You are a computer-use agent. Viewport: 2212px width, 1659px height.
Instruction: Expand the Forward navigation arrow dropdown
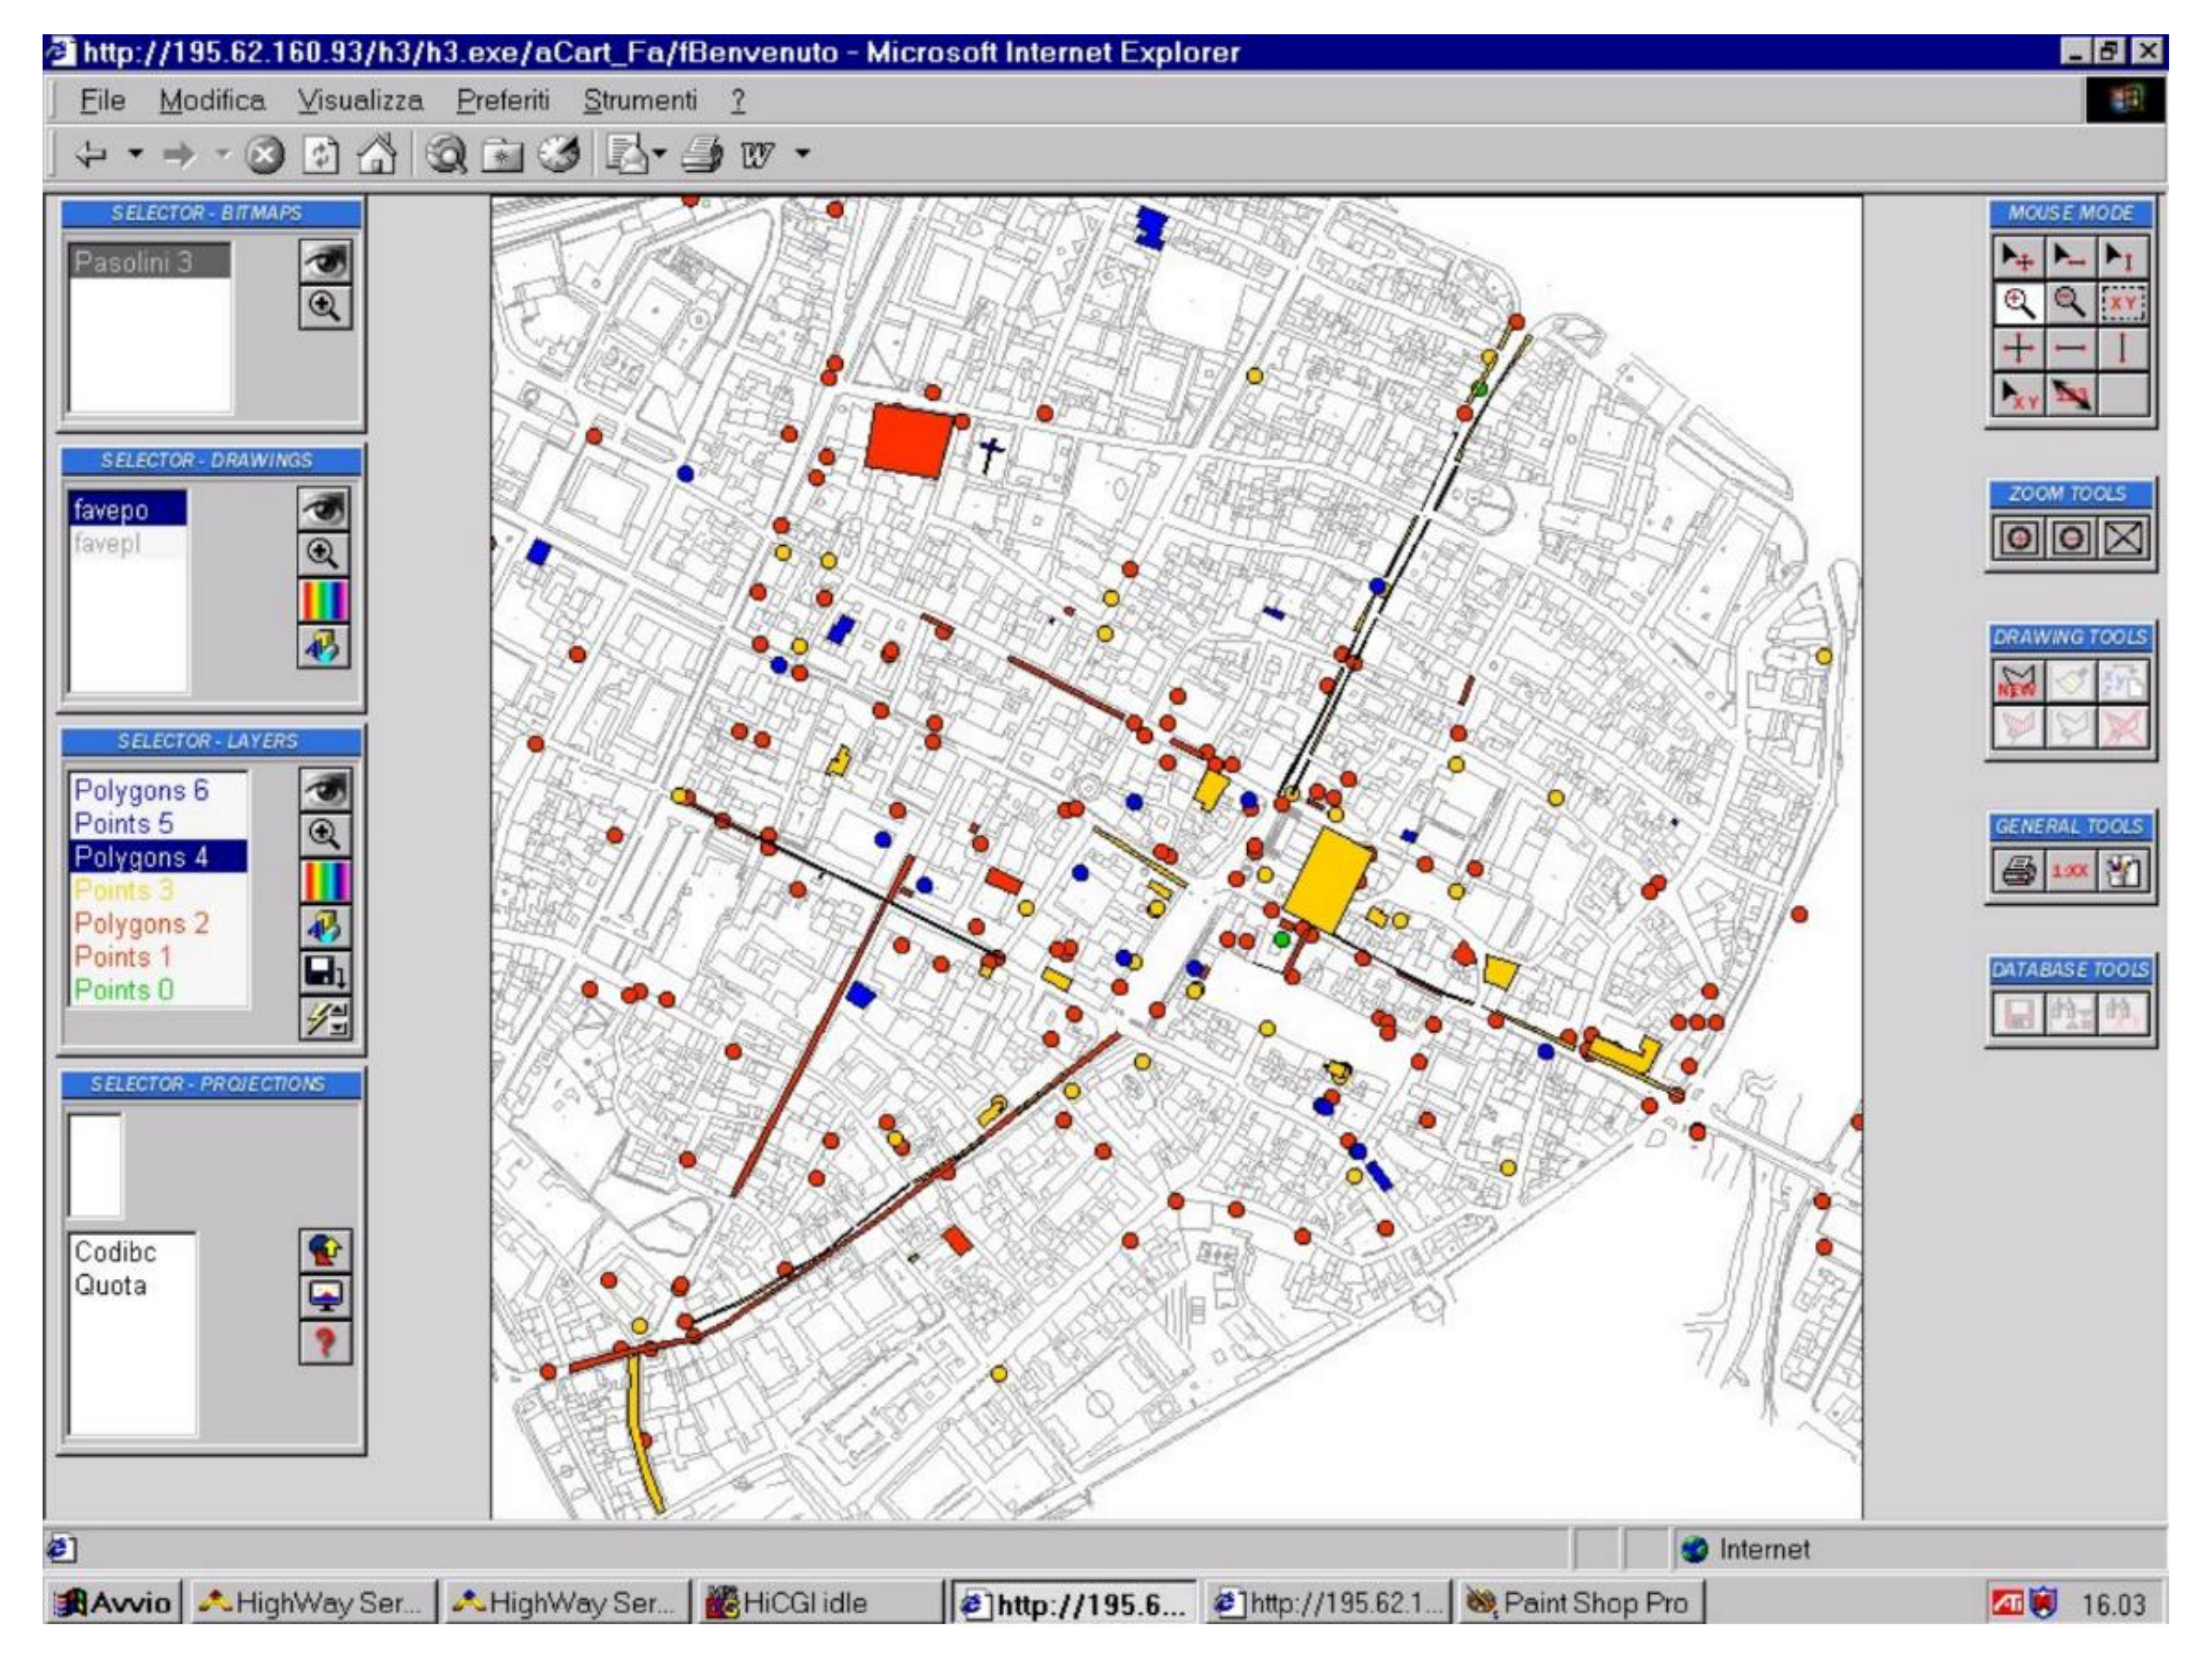point(222,154)
